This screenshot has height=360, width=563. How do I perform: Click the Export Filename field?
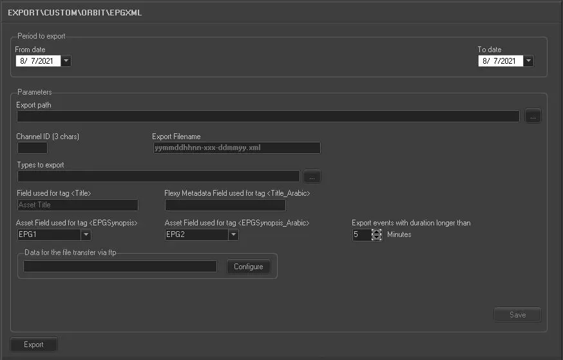[236, 148]
